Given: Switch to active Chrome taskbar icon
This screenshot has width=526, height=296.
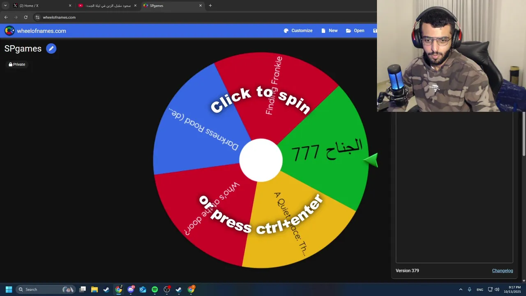Looking at the screenshot, I should [x=118, y=289].
